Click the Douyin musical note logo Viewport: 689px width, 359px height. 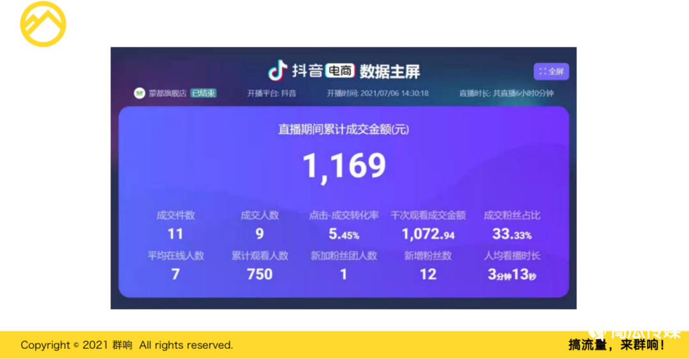(x=278, y=71)
